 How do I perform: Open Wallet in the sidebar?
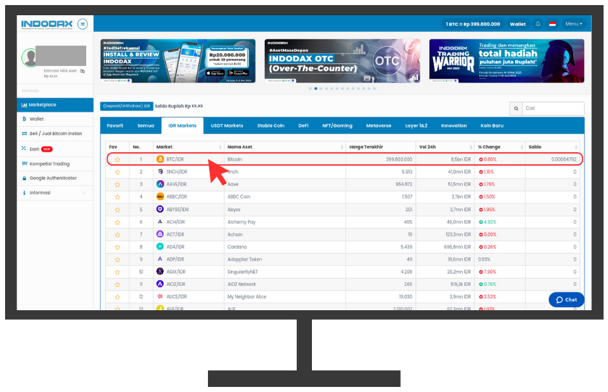(55, 119)
